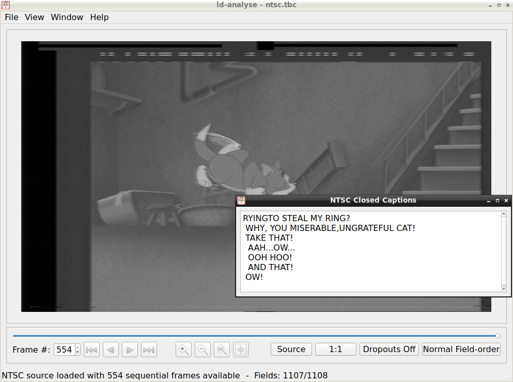Toggle the Normal Field-order button

click(461, 349)
